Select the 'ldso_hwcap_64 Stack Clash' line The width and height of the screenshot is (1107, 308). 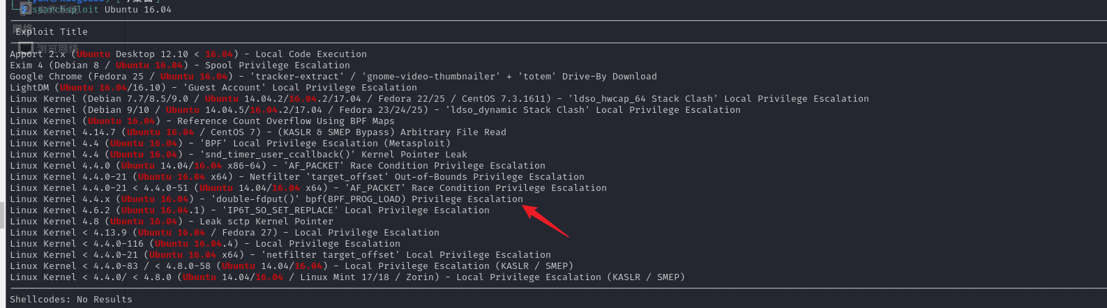[439, 99]
